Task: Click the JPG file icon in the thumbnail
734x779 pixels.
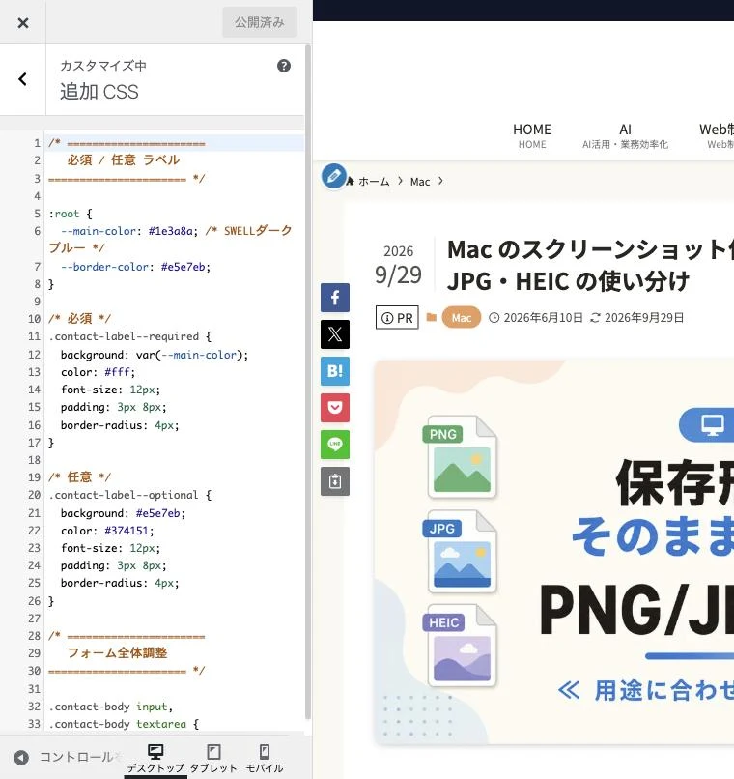Action: pos(462,551)
